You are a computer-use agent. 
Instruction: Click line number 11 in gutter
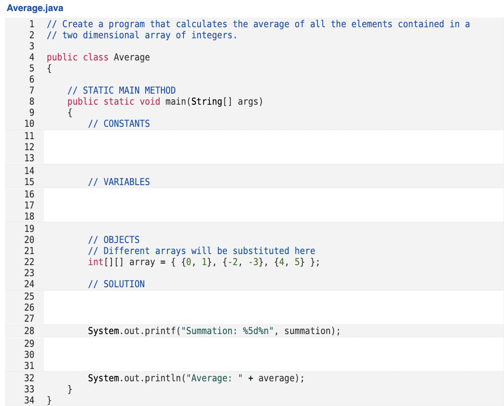(x=29, y=136)
